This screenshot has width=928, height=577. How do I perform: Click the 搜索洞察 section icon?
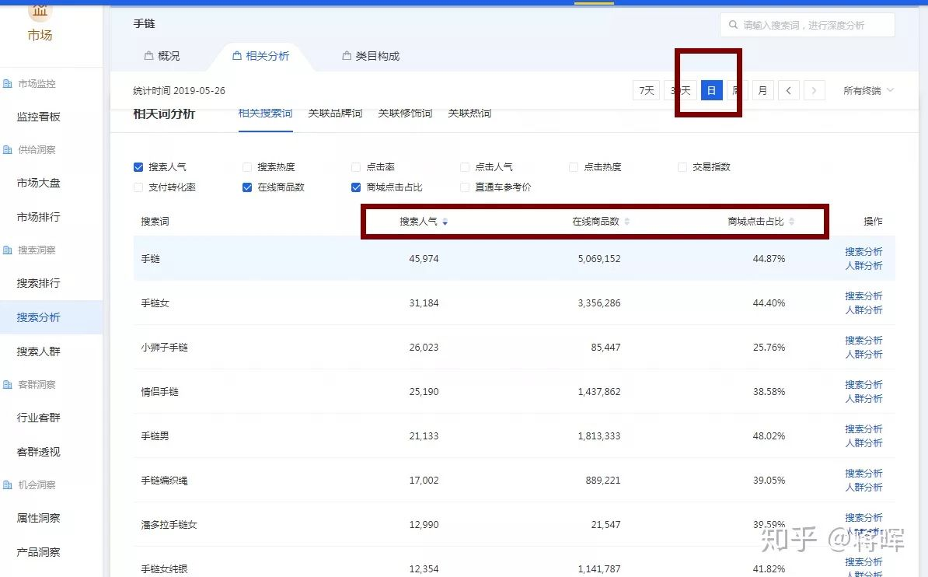8,250
